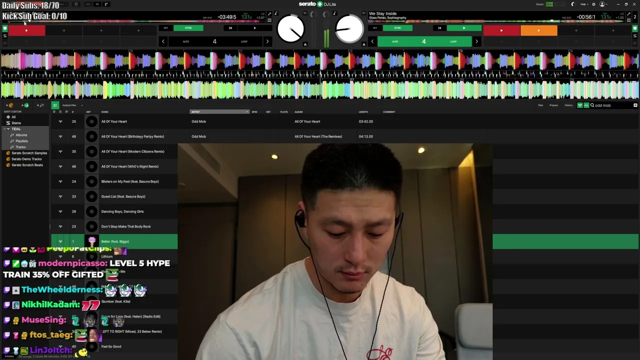
Task: Toggle SYNC on the left deck
Action: click(188, 28)
